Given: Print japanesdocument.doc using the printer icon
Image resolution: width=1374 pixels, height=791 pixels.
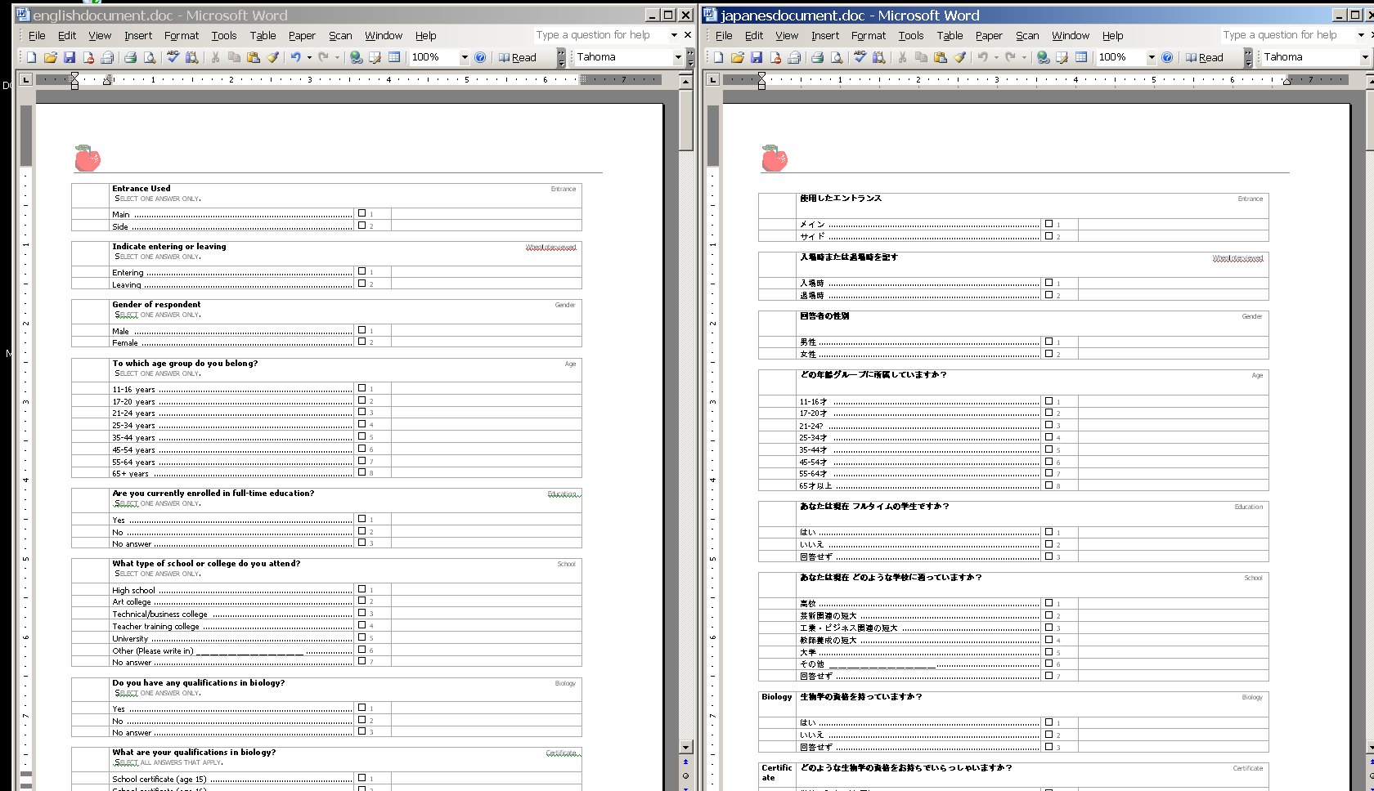Looking at the screenshot, I should click(817, 57).
